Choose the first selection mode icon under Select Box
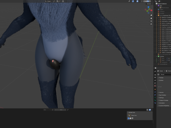The width and height of the screenshot is (171, 128). (129, 118)
